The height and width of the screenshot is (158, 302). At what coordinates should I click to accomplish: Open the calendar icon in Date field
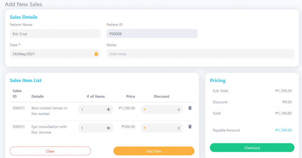(x=96, y=54)
